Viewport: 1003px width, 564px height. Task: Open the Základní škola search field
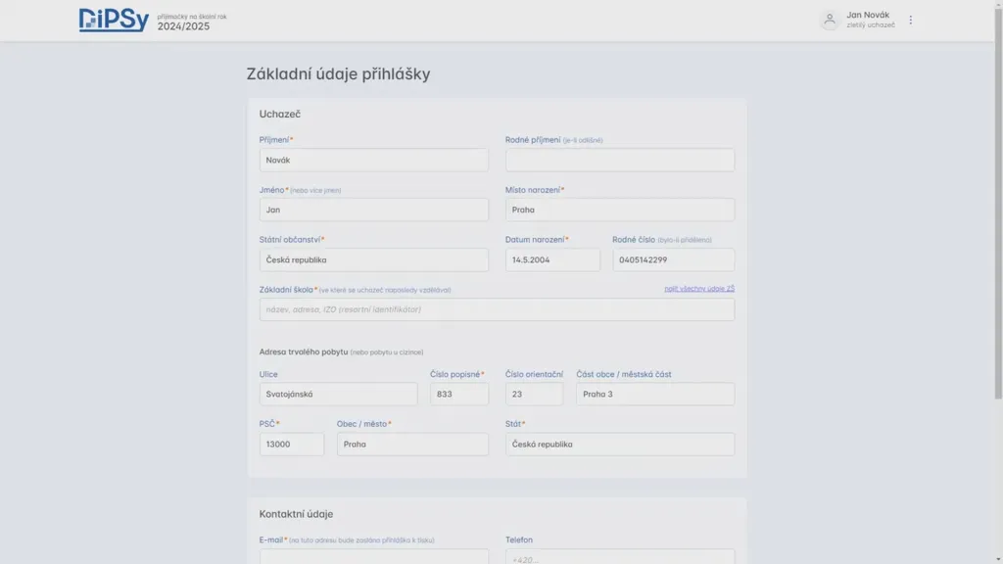pos(497,309)
